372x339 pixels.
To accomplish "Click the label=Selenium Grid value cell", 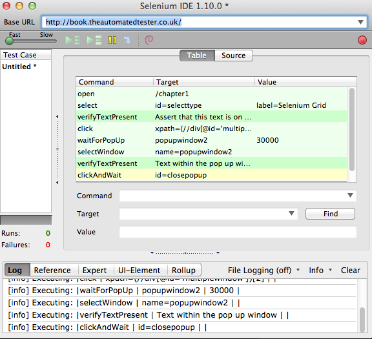I will (291, 105).
